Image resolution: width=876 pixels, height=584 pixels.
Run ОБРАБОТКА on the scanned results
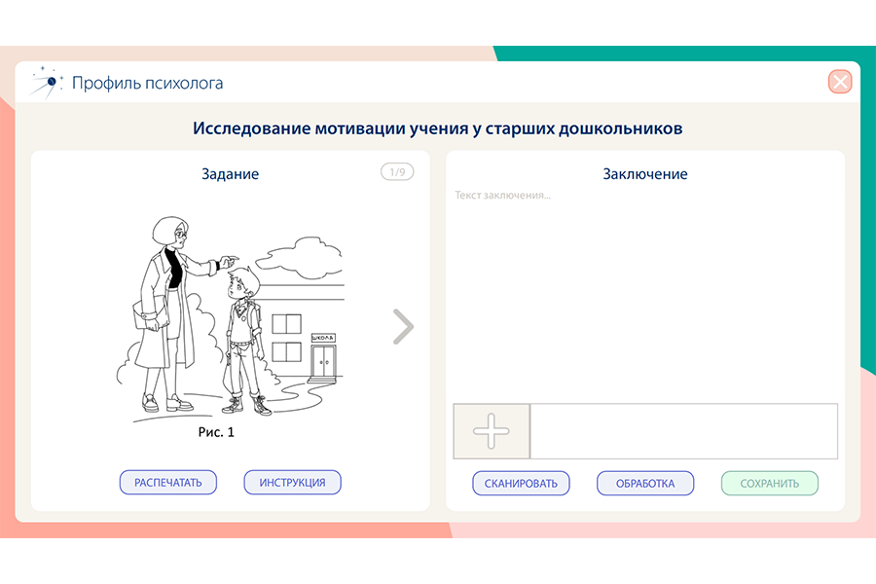[644, 483]
